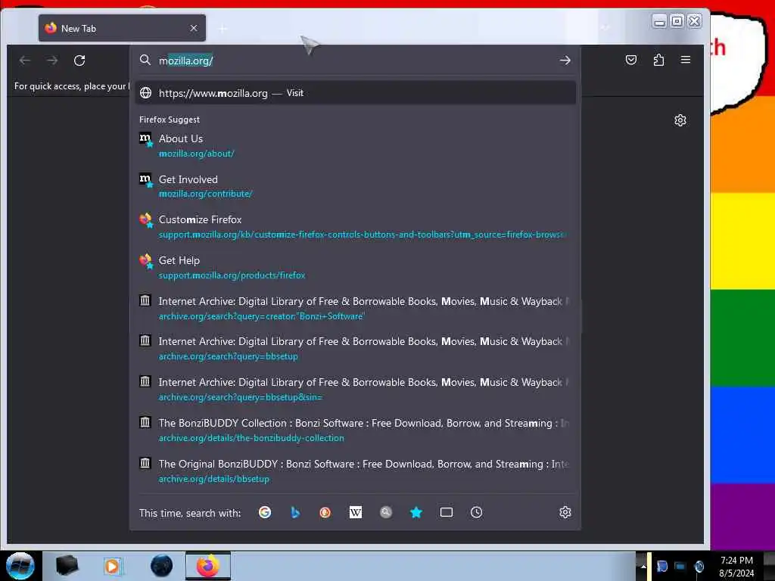Search bookmarks via the blue star icon

pyautogui.click(x=416, y=512)
